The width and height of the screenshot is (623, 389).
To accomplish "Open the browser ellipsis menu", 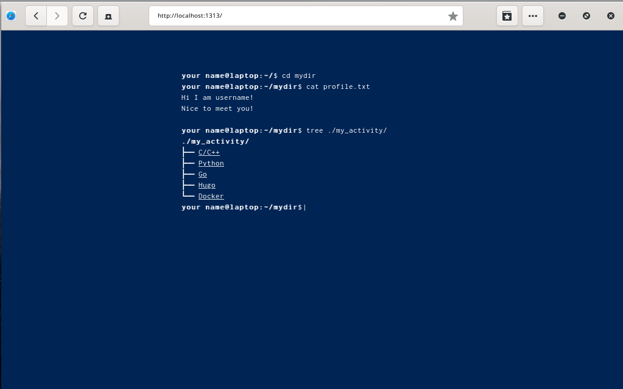I will (532, 16).
